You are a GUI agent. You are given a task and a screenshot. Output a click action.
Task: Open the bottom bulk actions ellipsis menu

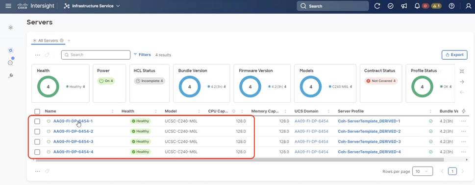[x=38, y=171]
